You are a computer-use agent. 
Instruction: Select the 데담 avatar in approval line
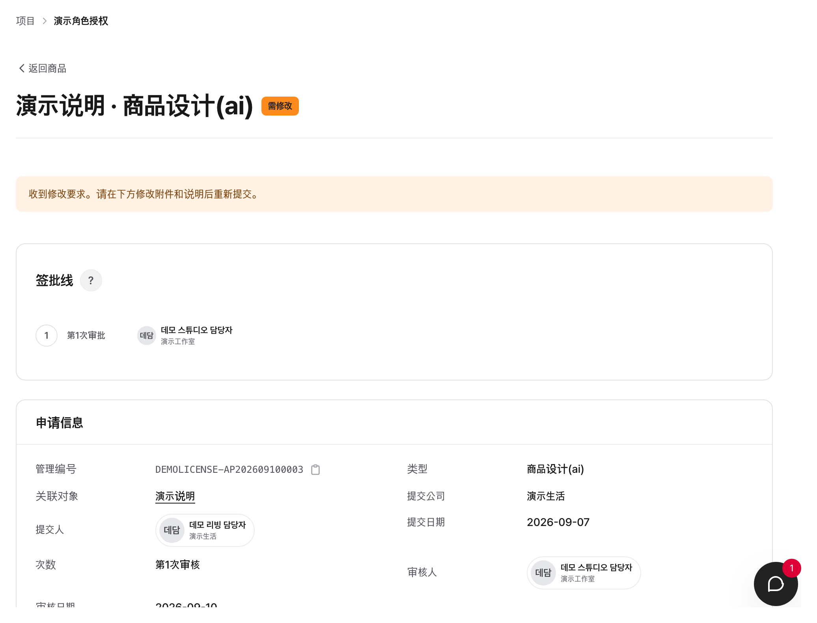point(147,336)
